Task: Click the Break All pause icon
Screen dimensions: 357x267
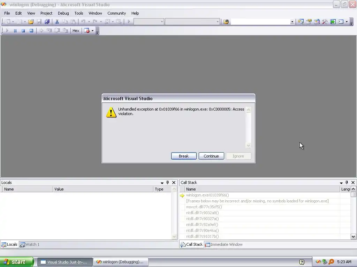Action: (15, 31)
